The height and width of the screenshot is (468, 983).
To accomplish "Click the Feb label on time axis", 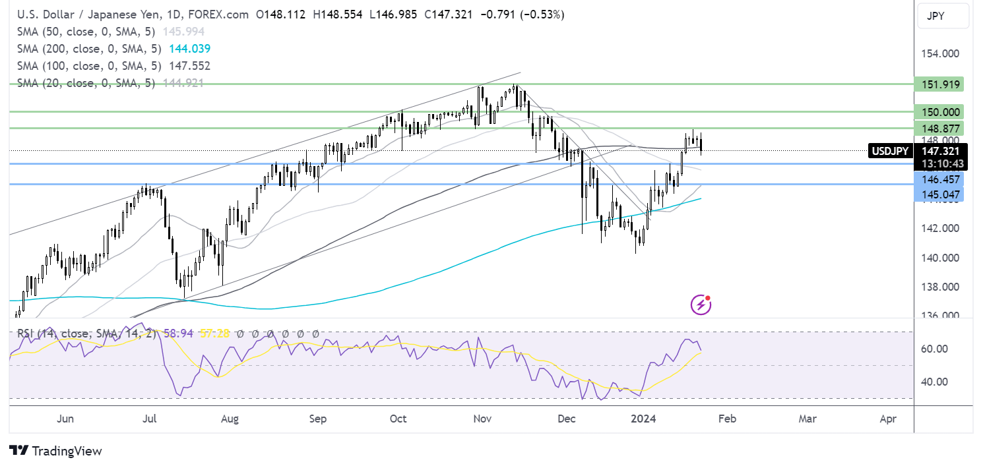I will click(726, 419).
